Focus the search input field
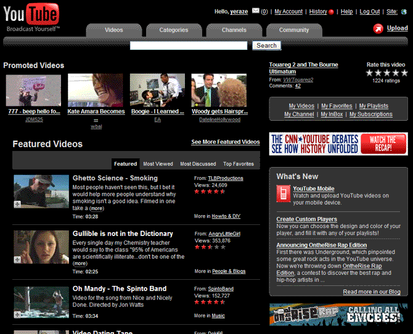 point(189,46)
